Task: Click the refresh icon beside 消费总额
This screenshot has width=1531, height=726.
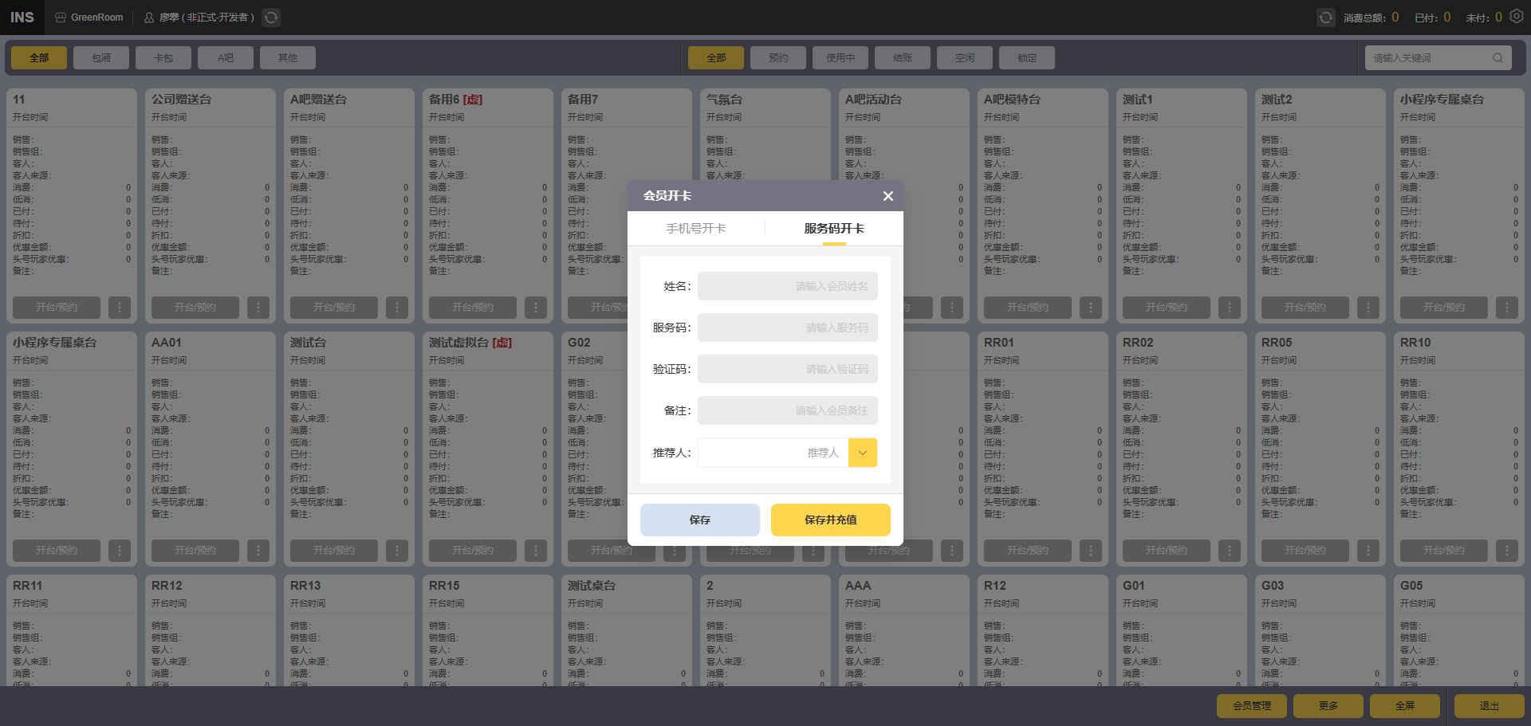Action: 1325,18
